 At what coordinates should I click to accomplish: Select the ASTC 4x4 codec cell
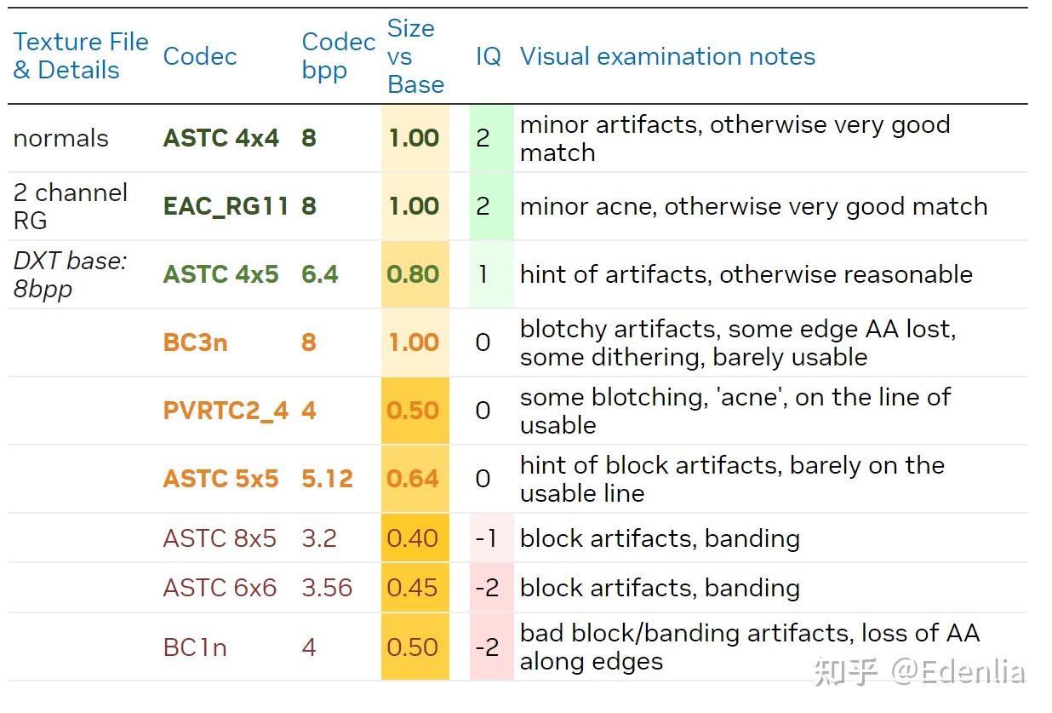[221, 138]
